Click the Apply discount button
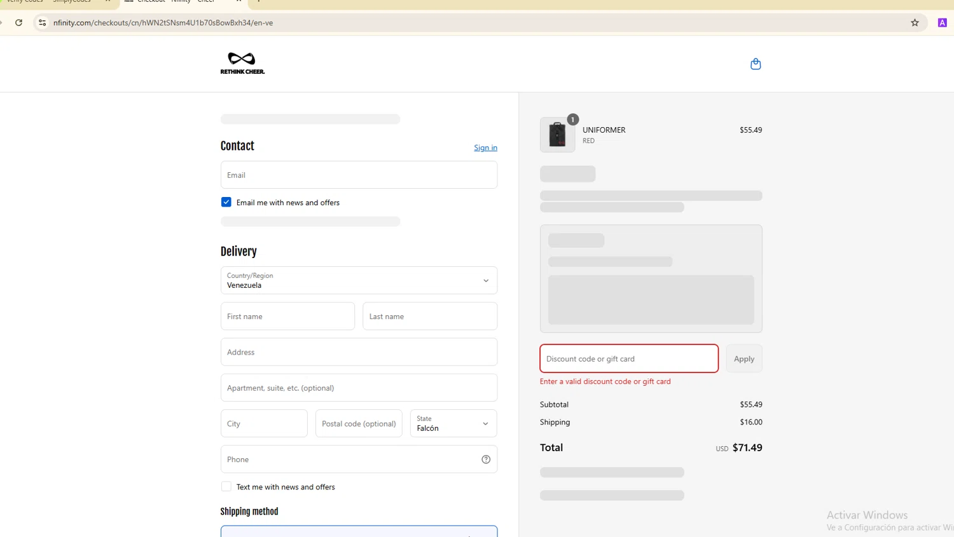This screenshot has height=537, width=954. (x=744, y=358)
